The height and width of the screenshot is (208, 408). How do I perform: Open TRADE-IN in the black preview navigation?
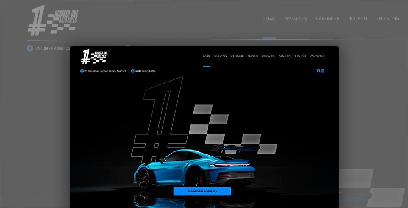click(x=253, y=57)
